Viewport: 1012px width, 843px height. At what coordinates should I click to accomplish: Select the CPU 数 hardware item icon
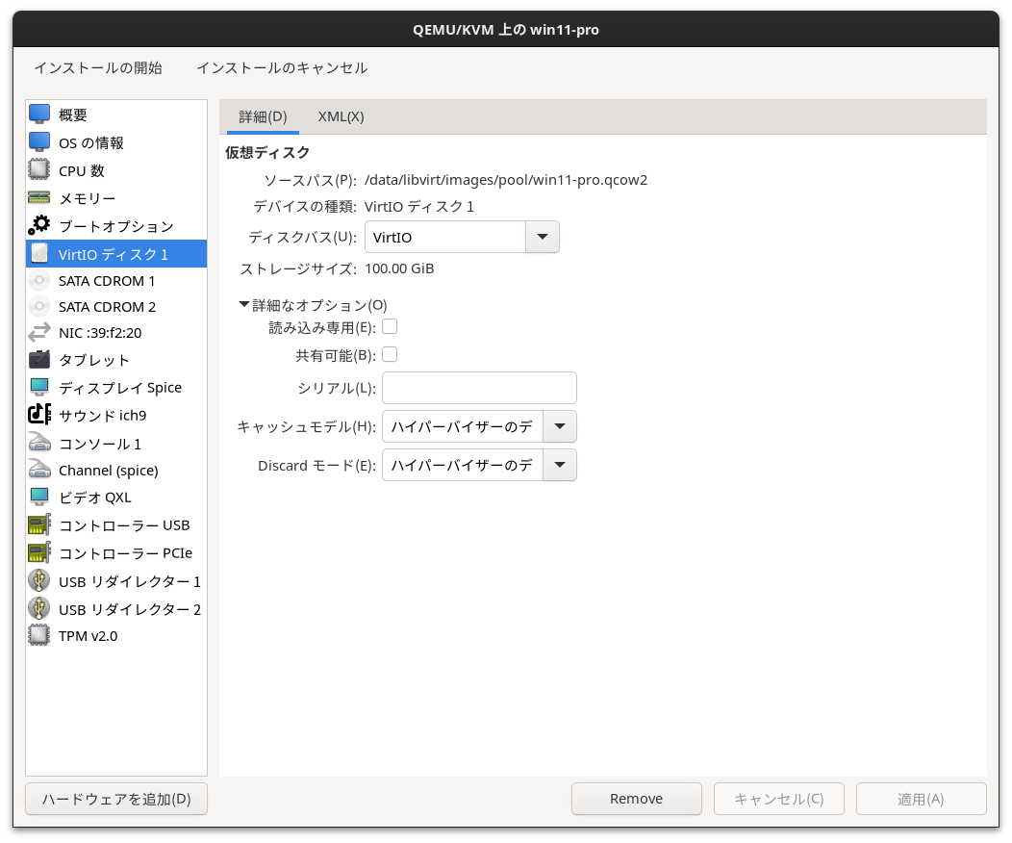(x=38, y=170)
